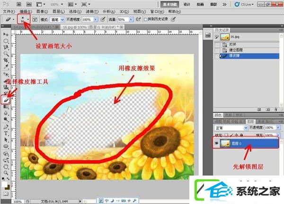Select the Ellipse shape tool
Image resolution: width=284 pixels, height=204 pixels.
click(x=6, y=146)
